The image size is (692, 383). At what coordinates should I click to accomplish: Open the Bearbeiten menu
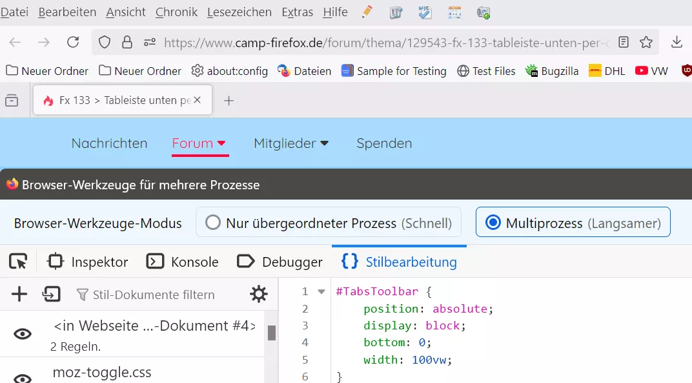click(x=67, y=12)
